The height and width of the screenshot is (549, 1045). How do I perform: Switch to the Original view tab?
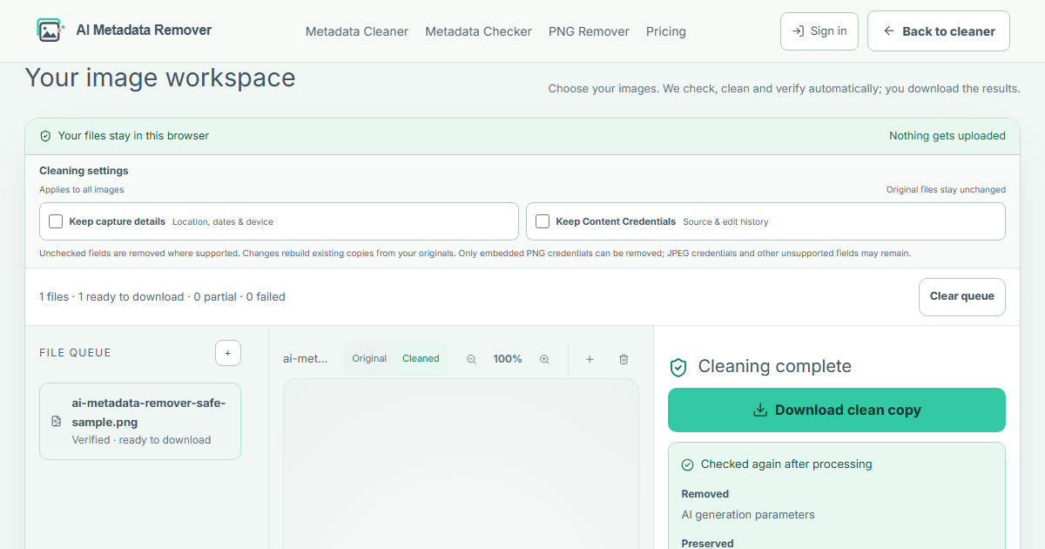point(369,359)
